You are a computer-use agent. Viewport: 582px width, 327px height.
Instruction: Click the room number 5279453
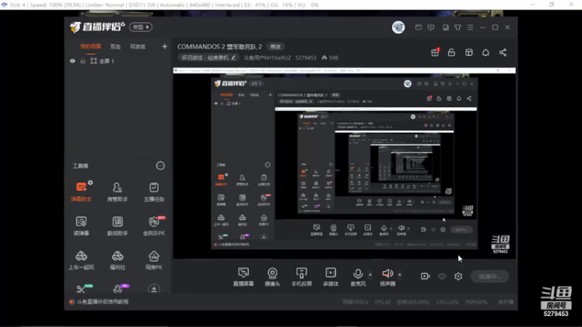point(306,58)
